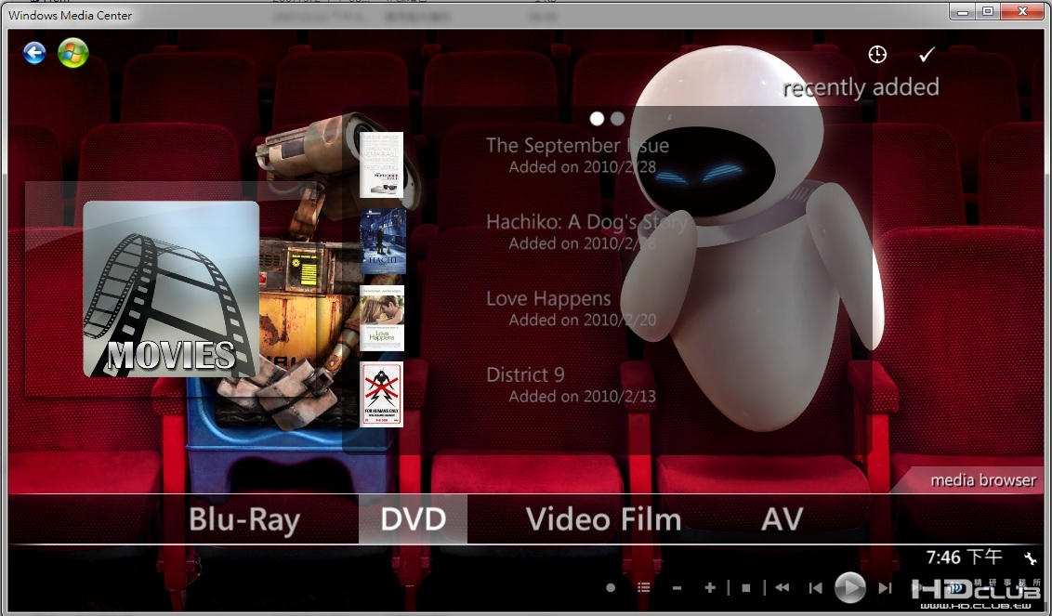The image size is (1052, 616).
Task: Open Hachiko: A Dog's Story title
Action: (586, 222)
